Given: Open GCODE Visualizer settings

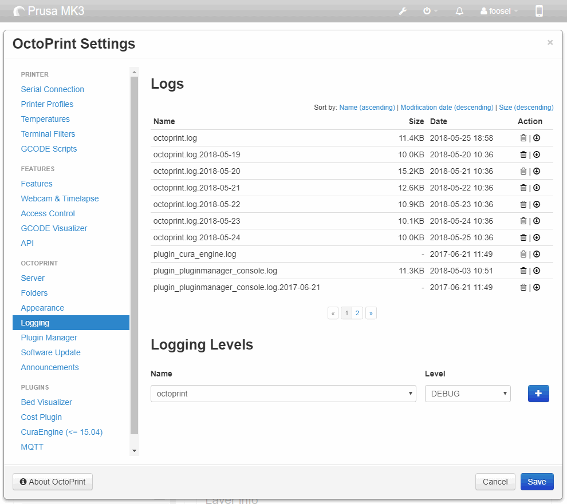Looking at the screenshot, I should (x=54, y=228).
